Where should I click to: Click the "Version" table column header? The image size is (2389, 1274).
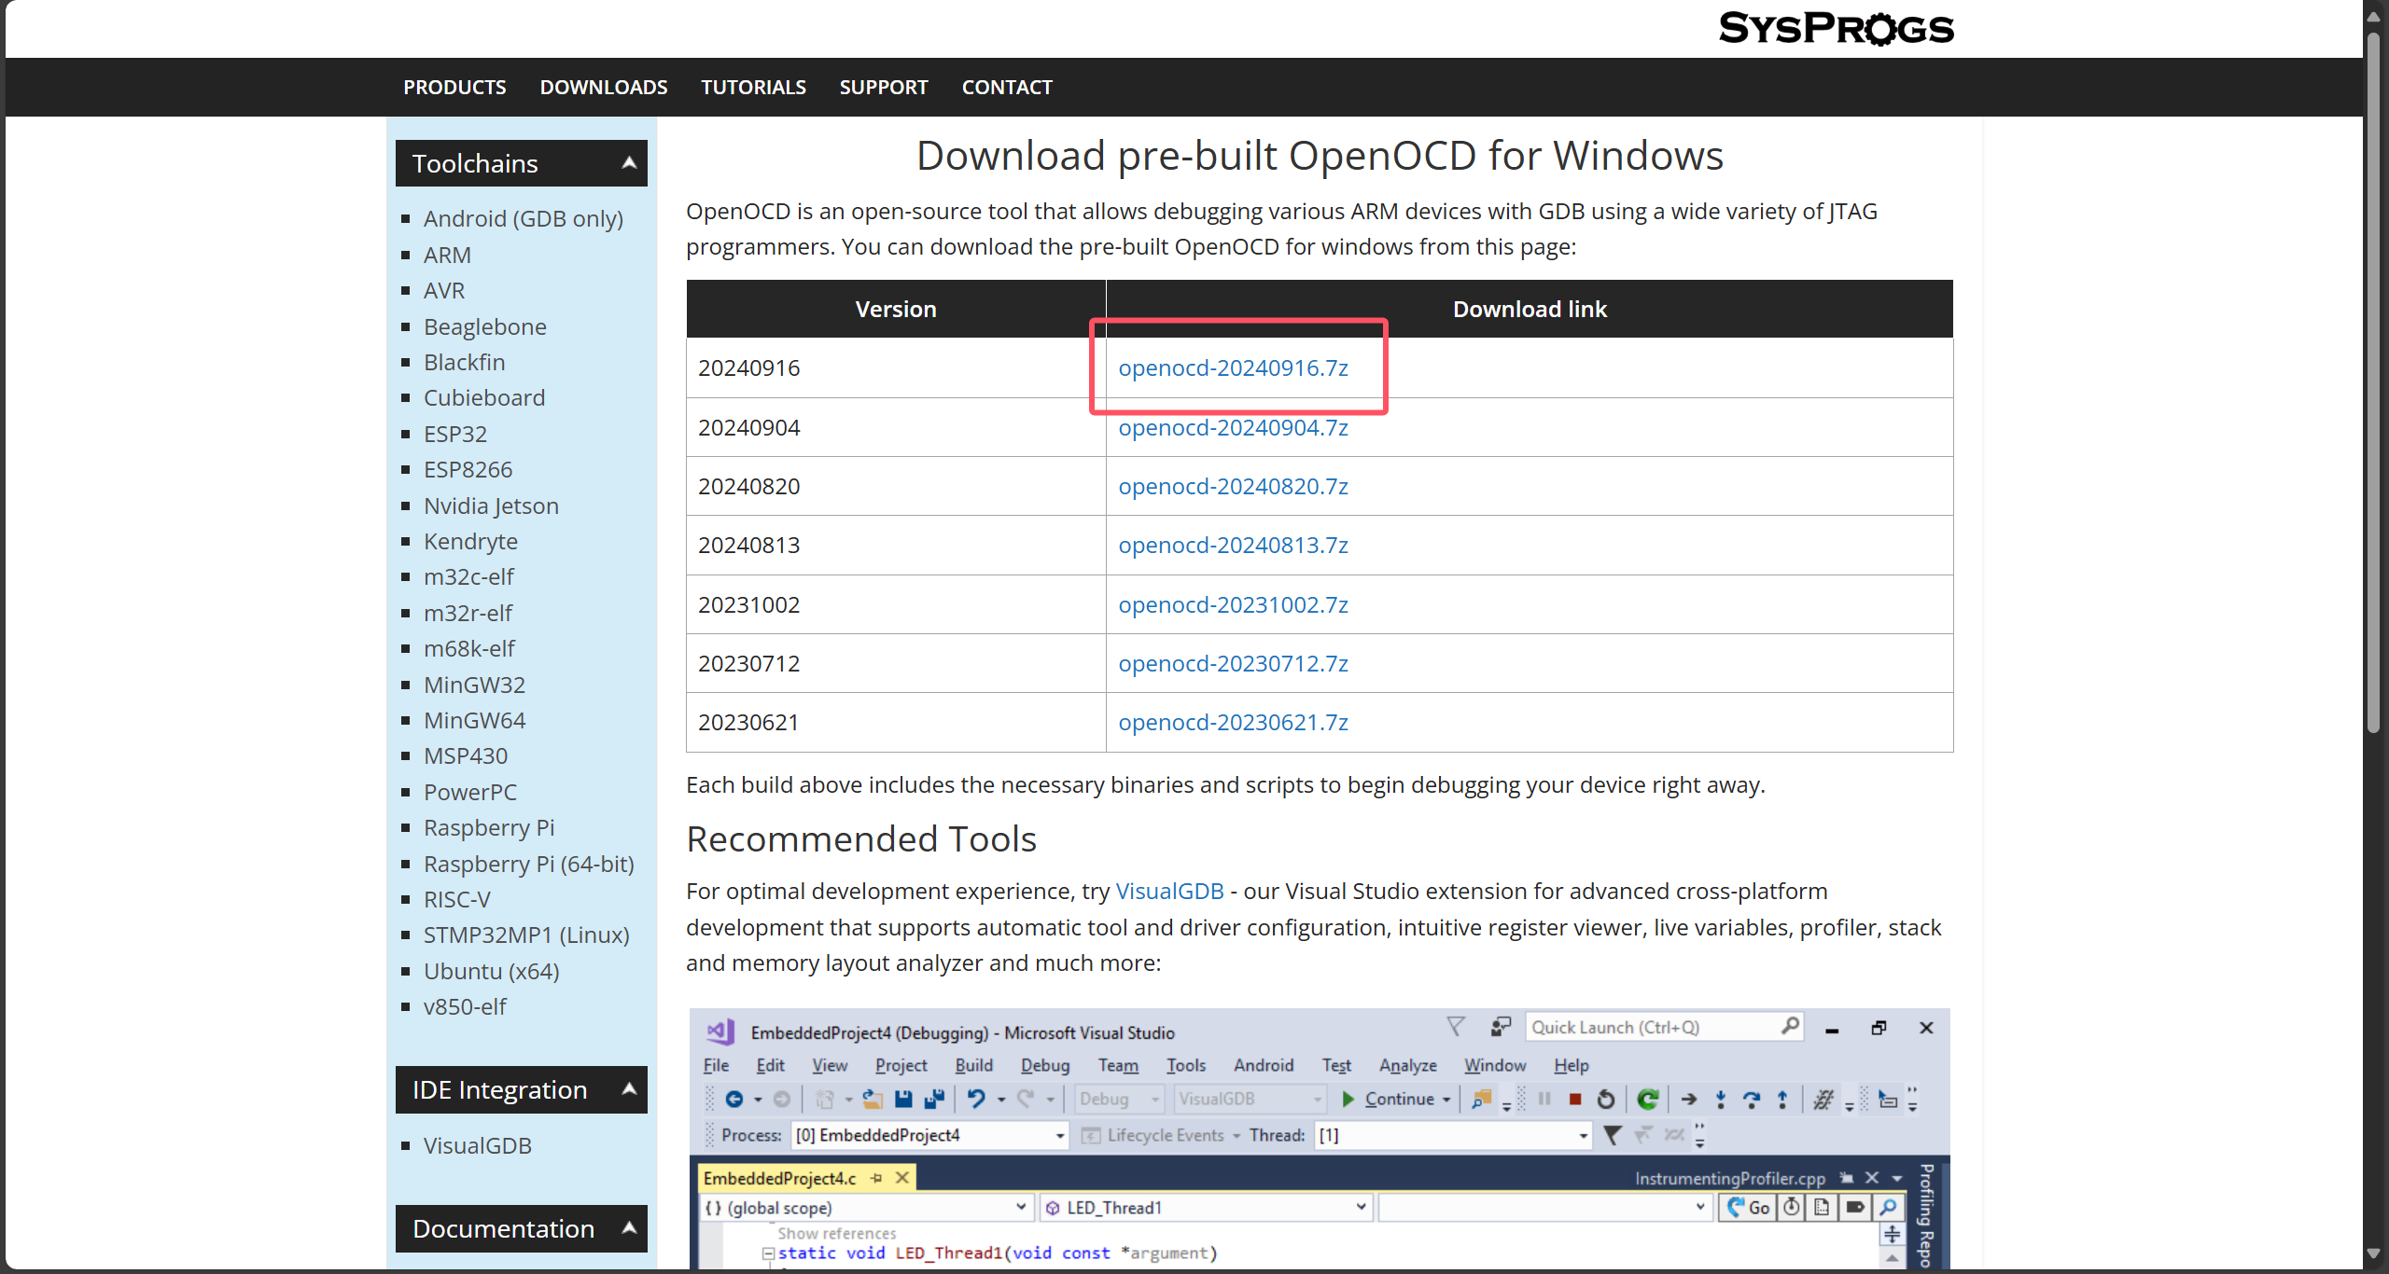pyautogui.click(x=896, y=309)
